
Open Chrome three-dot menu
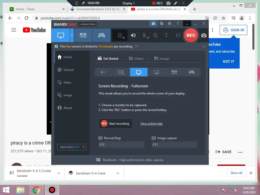pyautogui.click(x=250, y=18)
